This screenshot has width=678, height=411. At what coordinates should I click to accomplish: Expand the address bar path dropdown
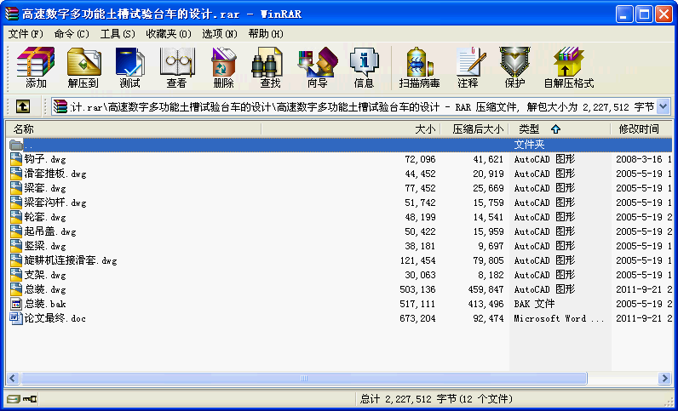(664, 106)
